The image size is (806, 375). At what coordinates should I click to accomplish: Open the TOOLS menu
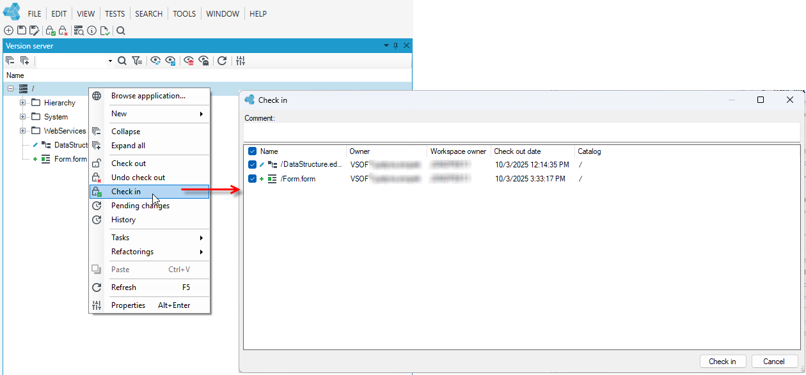point(184,13)
